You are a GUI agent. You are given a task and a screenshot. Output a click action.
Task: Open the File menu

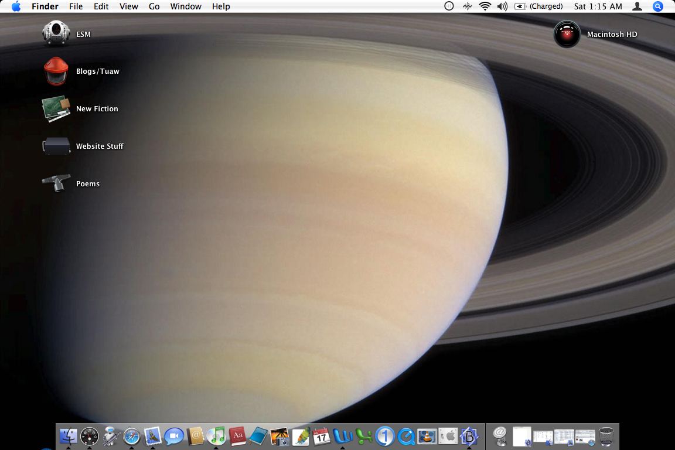(x=76, y=6)
